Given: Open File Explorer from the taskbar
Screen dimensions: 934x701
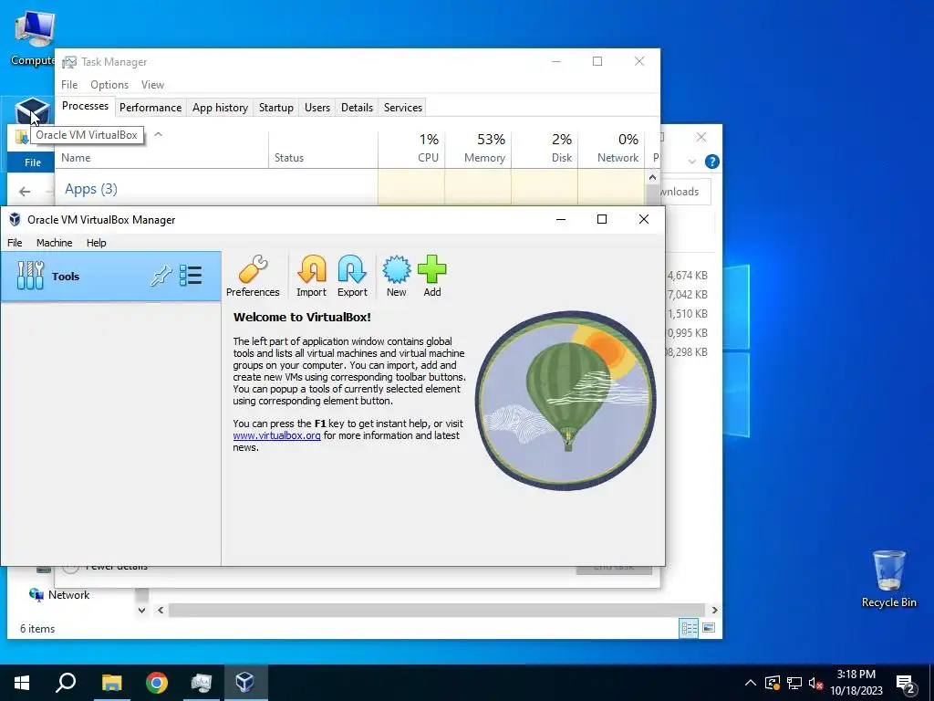Looking at the screenshot, I should [x=111, y=683].
